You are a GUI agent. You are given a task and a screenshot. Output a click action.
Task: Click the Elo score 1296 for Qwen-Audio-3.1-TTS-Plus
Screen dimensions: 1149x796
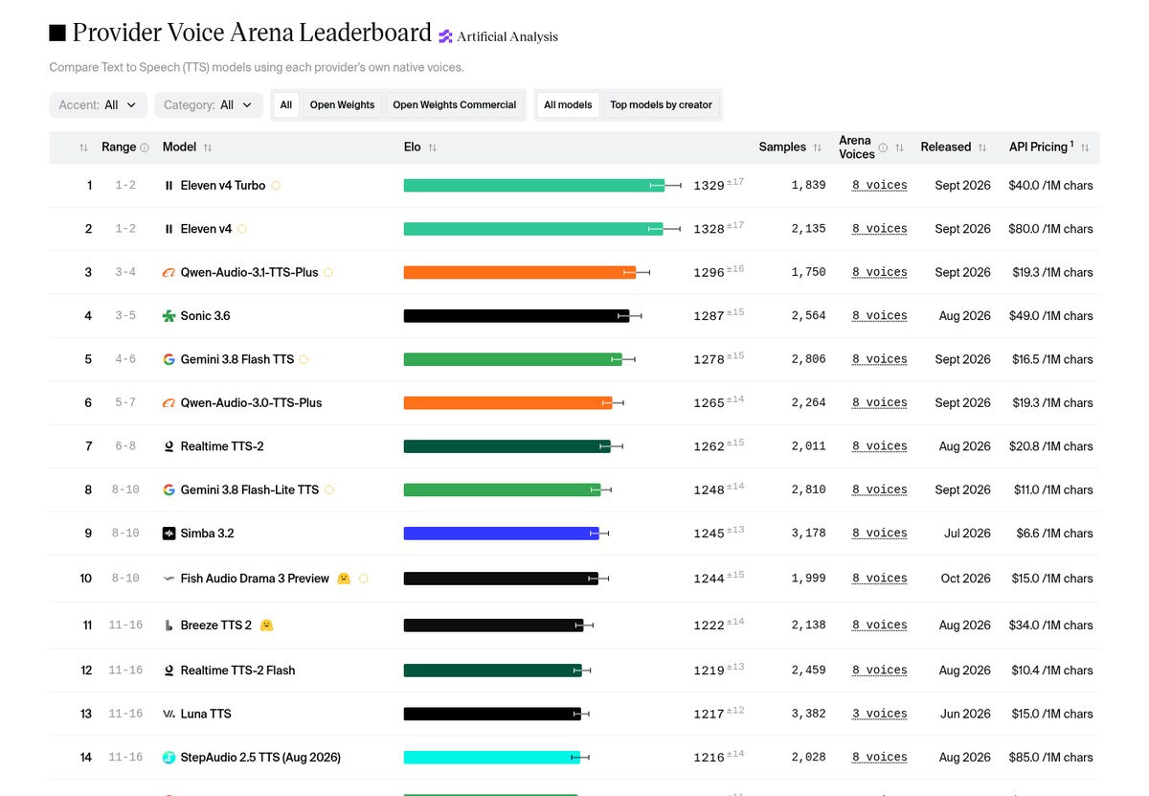(x=709, y=273)
